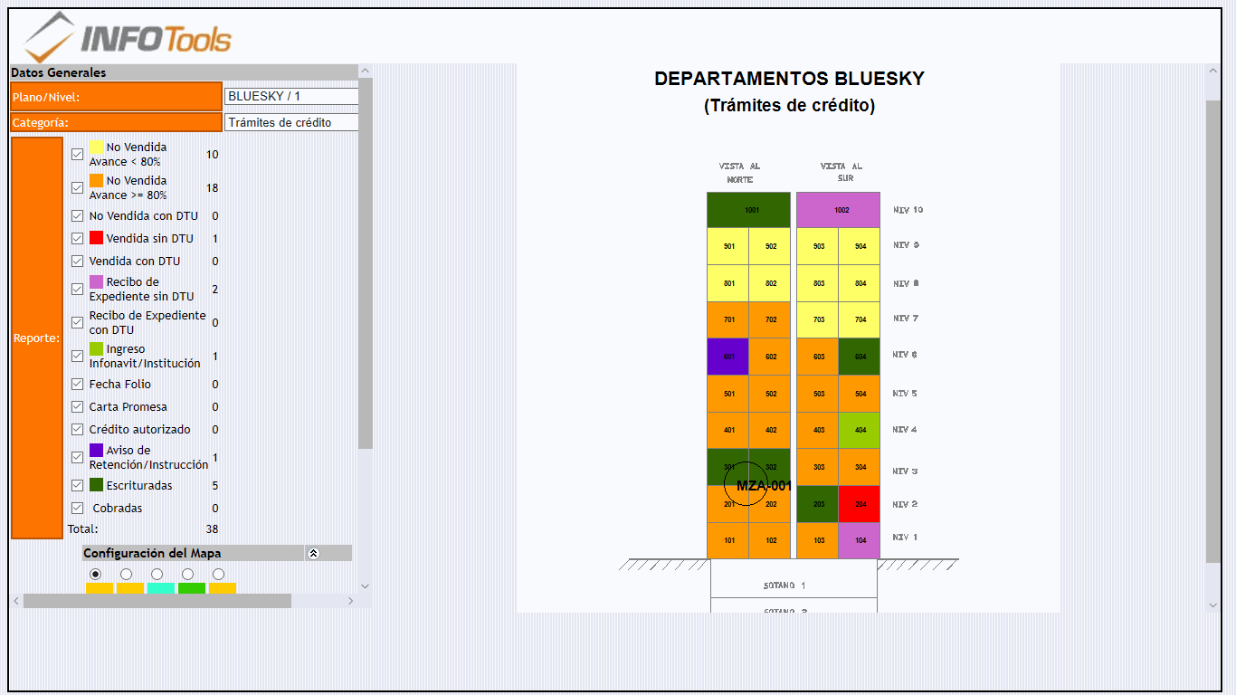Viewport: 1236px width, 695px height.
Task: Select apartment 702 on the map
Action: tap(769, 319)
